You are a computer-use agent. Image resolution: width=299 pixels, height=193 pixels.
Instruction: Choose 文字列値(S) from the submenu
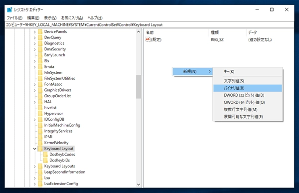pyautogui.click(x=248, y=81)
